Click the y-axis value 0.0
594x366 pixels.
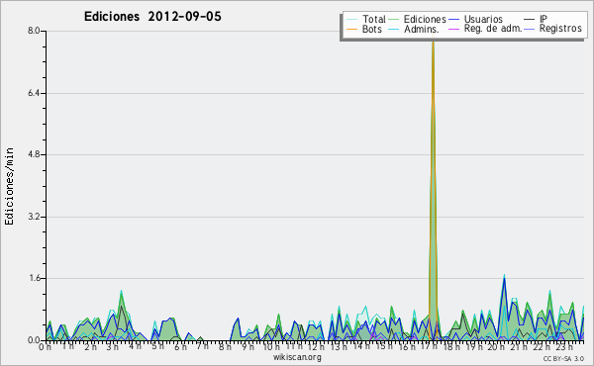pyautogui.click(x=34, y=340)
